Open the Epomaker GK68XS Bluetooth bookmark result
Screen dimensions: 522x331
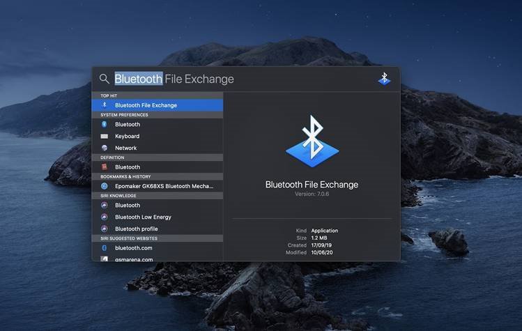[157, 186]
